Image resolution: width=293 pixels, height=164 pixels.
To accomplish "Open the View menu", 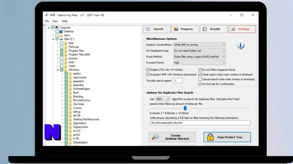I will (55, 21).
